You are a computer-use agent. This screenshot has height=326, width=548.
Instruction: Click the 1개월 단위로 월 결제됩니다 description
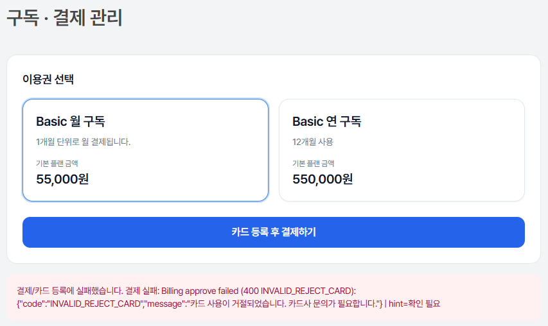84,142
